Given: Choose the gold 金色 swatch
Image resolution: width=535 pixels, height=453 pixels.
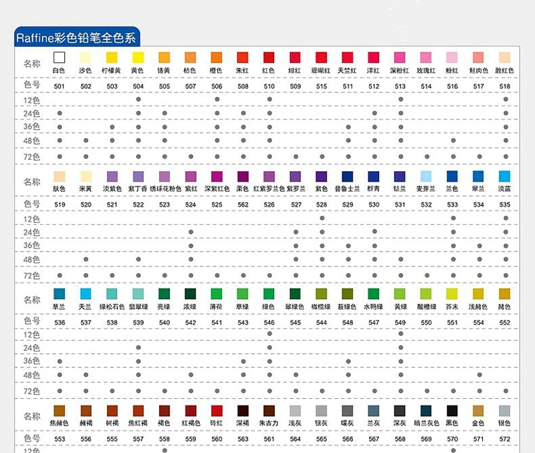Looking at the screenshot, I should click(x=478, y=411).
